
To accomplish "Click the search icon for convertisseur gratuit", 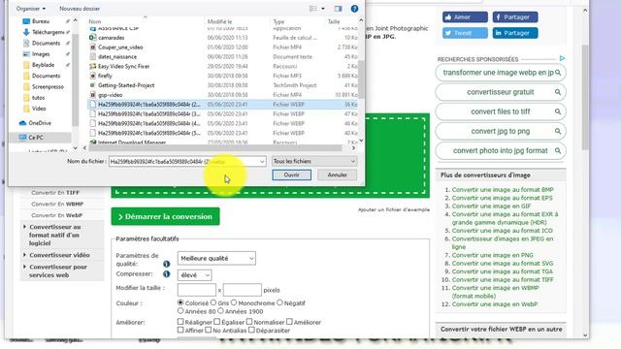I will 558,92.
